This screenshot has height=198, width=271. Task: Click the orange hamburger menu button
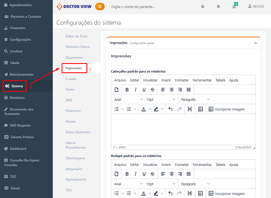(100, 6)
